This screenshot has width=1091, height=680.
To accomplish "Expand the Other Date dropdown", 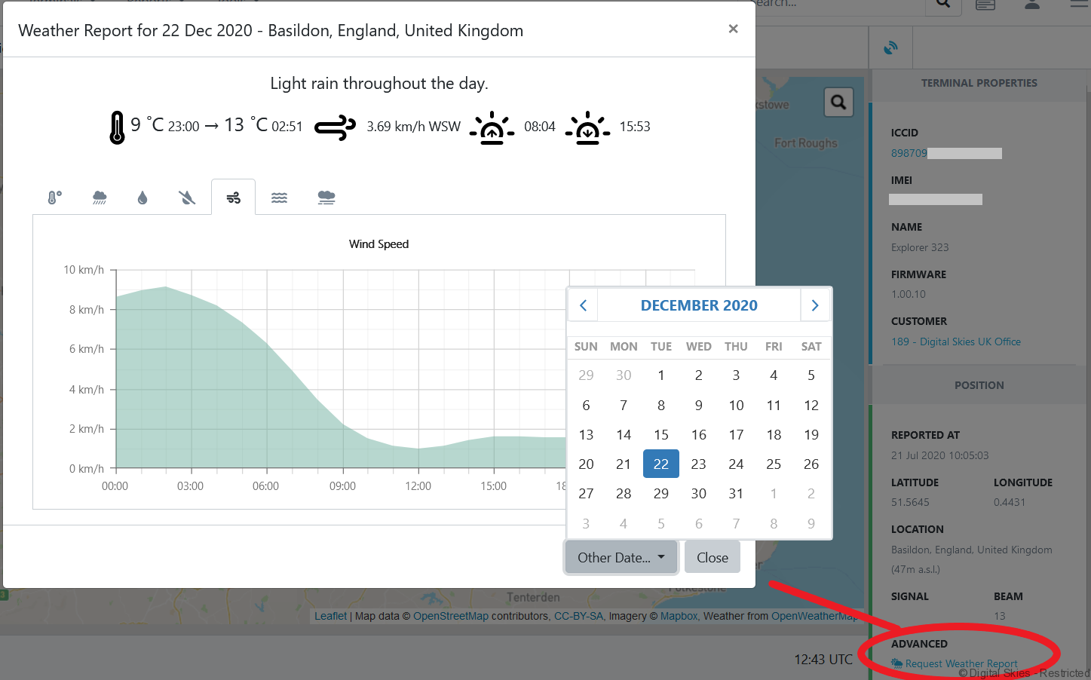I will (621, 558).
